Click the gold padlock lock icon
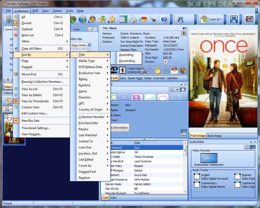Screen dimensions: 260x208 tap(158, 71)
